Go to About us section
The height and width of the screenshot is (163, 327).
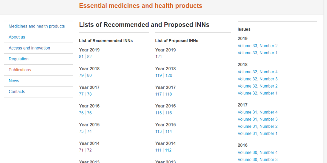(x=17, y=37)
